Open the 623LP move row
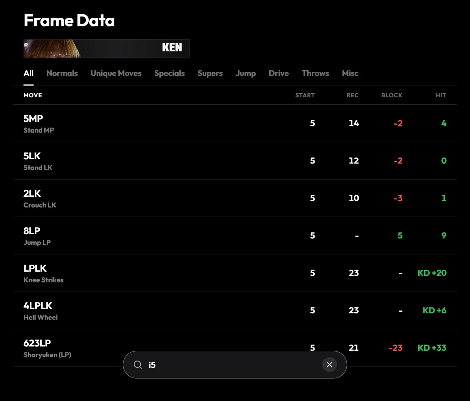This screenshot has width=470, height=401. 235,348
